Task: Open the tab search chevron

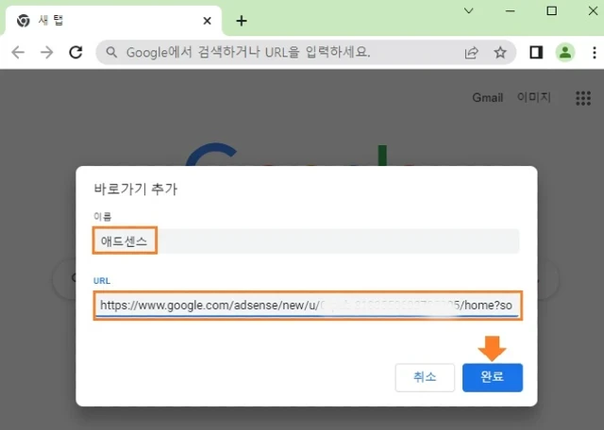Action: [x=468, y=10]
